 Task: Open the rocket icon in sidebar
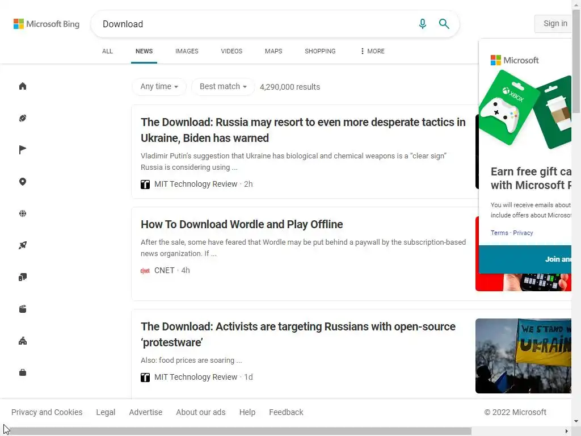coord(23,245)
